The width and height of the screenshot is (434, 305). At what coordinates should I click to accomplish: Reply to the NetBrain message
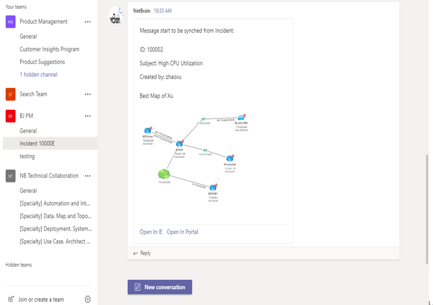(x=142, y=253)
